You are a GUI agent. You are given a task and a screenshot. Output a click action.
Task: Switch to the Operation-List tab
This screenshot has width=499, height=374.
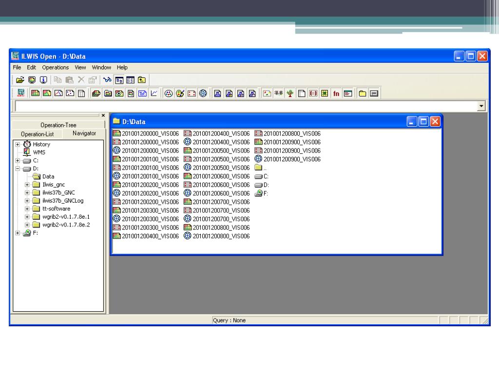pos(37,134)
